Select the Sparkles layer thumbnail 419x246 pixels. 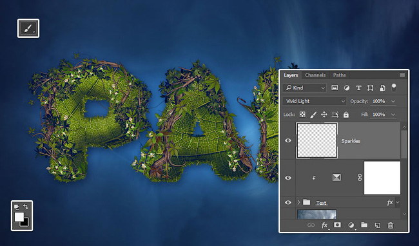pyautogui.click(x=317, y=140)
